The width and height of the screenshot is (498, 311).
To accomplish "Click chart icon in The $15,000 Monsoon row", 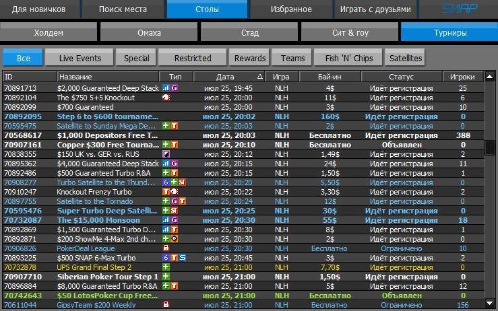I will [x=166, y=219].
